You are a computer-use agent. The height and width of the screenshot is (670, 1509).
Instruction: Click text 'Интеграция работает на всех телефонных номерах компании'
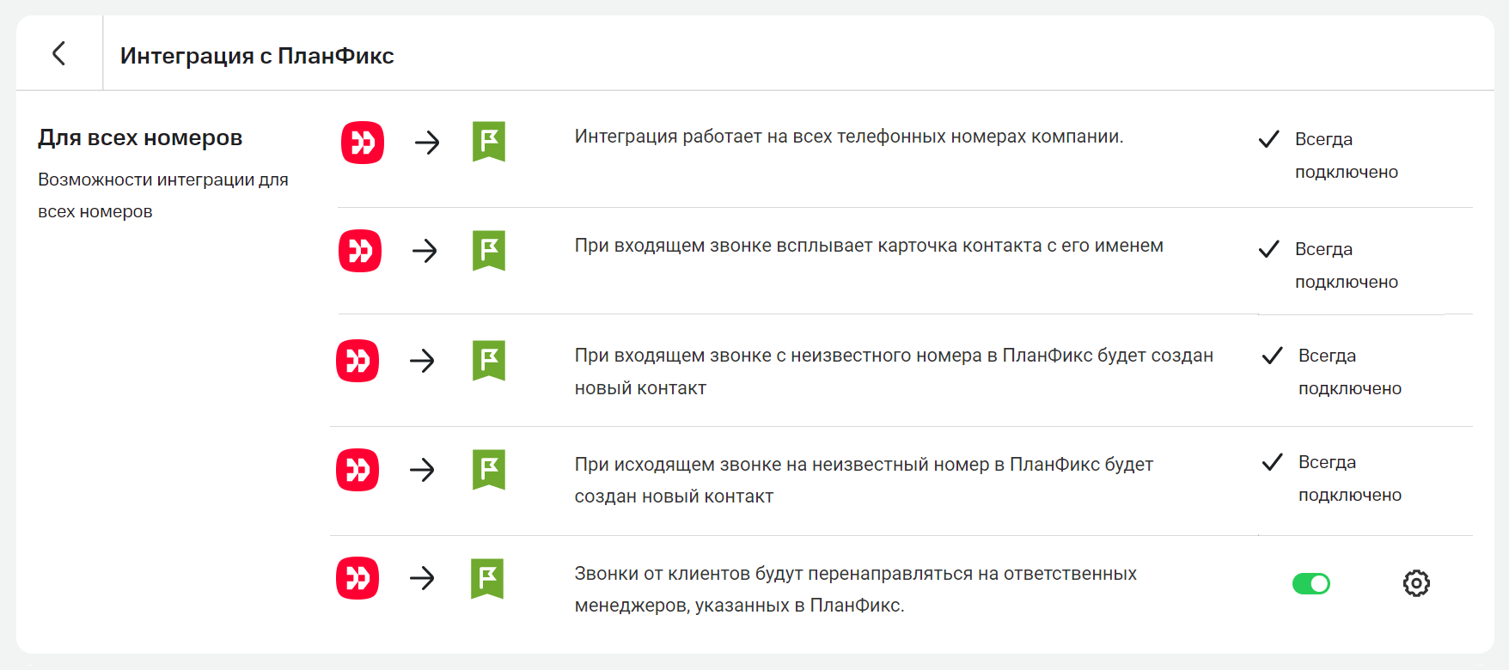point(848,137)
